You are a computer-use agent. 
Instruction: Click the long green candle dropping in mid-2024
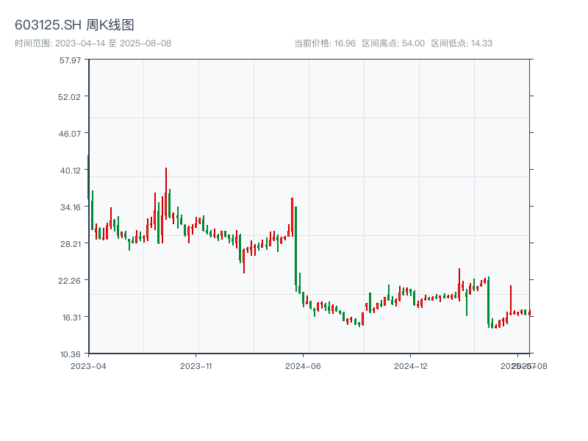(295, 246)
